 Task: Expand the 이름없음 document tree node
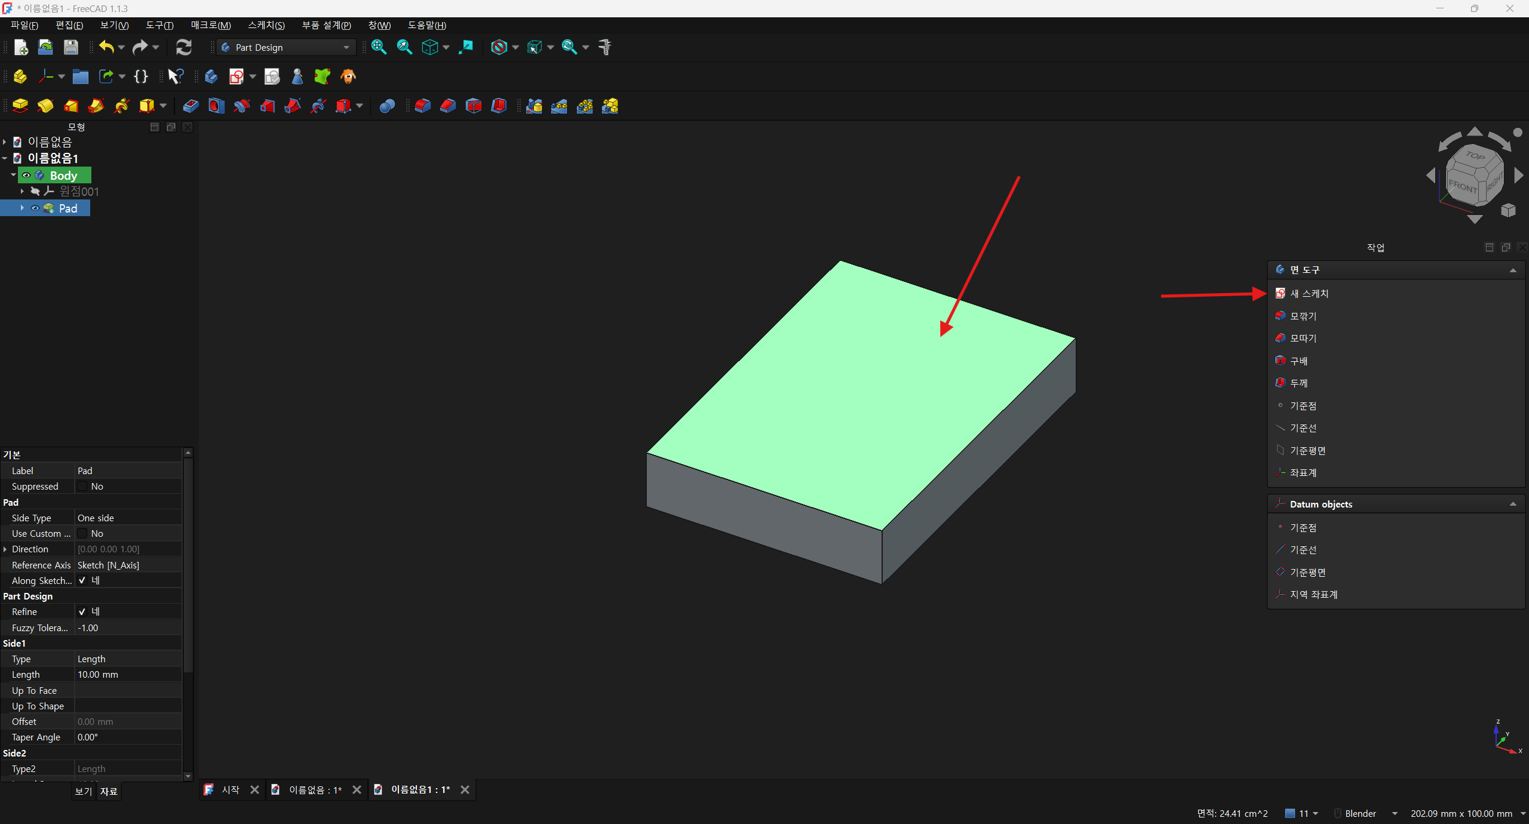coord(5,142)
